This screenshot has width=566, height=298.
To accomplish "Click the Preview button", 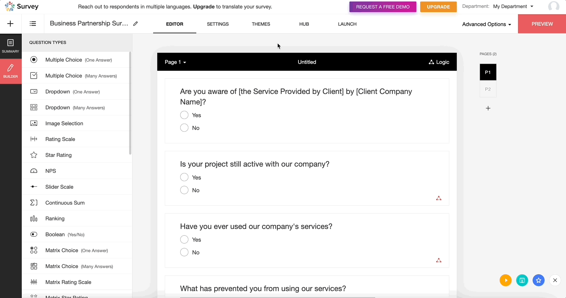I will 542,24.
